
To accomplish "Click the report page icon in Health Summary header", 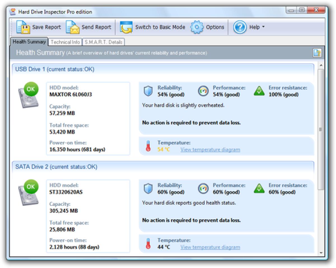I will [317, 52].
